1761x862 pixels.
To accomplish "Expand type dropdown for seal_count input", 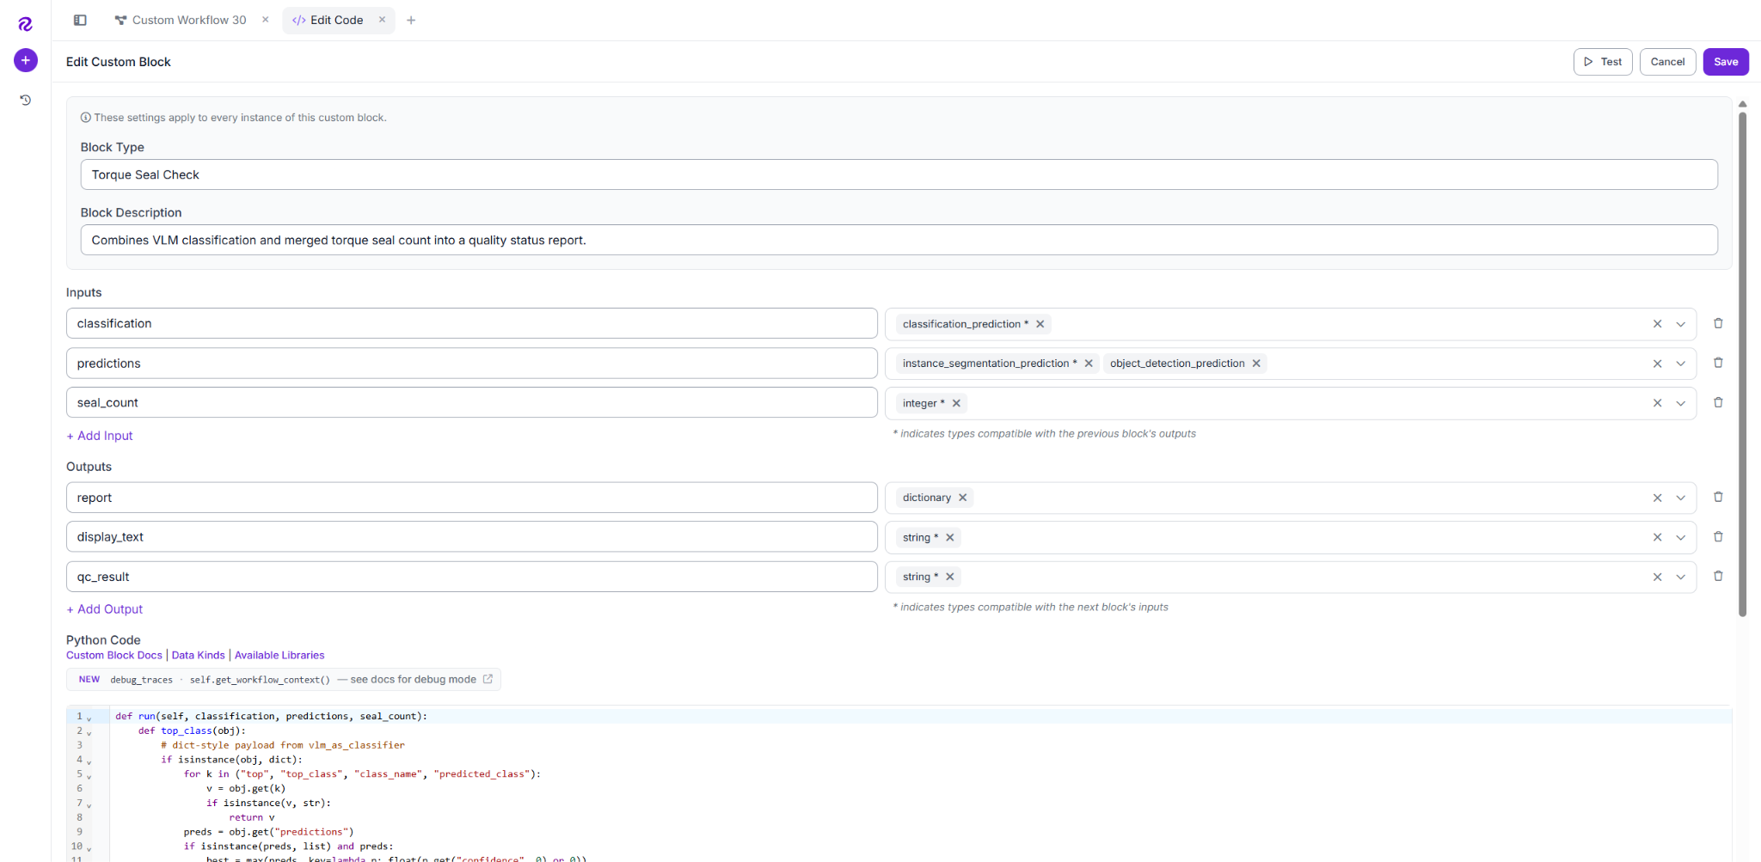I will click(1680, 403).
